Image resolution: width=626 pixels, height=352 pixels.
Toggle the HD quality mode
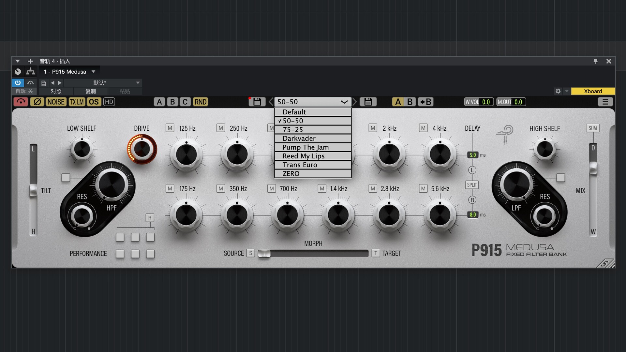click(109, 102)
